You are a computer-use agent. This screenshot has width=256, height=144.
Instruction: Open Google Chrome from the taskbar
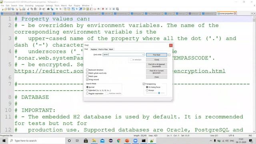[x=119, y=140]
